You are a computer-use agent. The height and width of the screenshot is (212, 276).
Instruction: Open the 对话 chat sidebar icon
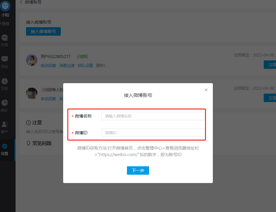[4, 37]
